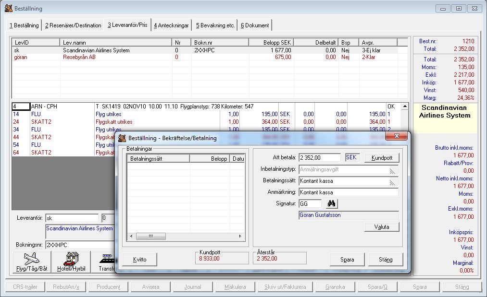The width and height of the screenshot is (487, 297).
Task: Open the binoculars signature search
Action: click(332, 204)
